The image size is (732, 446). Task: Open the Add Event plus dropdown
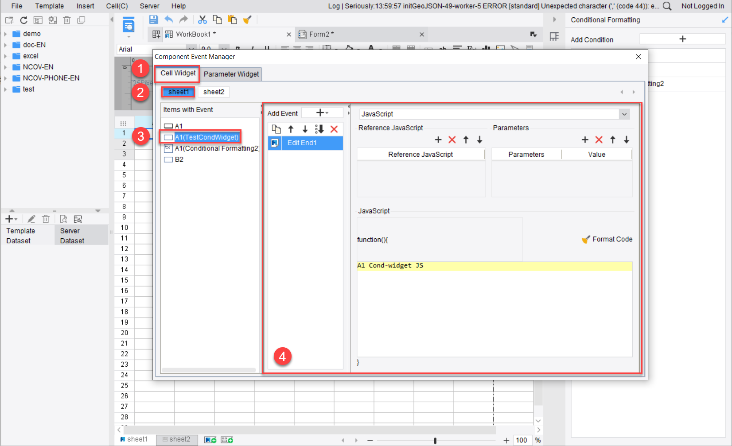coord(322,113)
